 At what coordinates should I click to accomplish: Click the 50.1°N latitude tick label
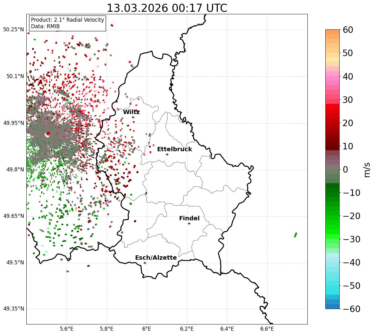pyautogui.click(x=15, y=76)
